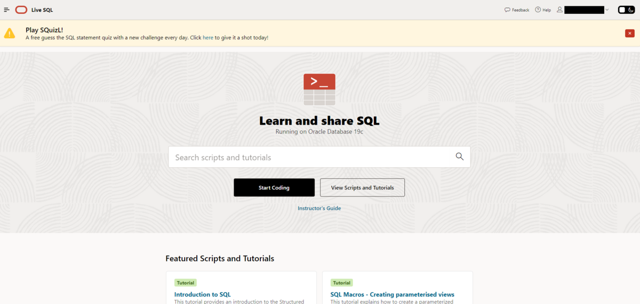640x304 pixels.
Task: Click Tutorial tag on SQL Macros card
Action: pyautogui.click(x=342, y=283)
